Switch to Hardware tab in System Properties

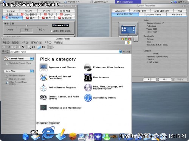177,14
